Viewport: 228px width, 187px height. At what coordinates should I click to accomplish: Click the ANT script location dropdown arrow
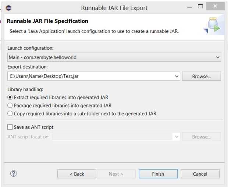coord(177,137)
